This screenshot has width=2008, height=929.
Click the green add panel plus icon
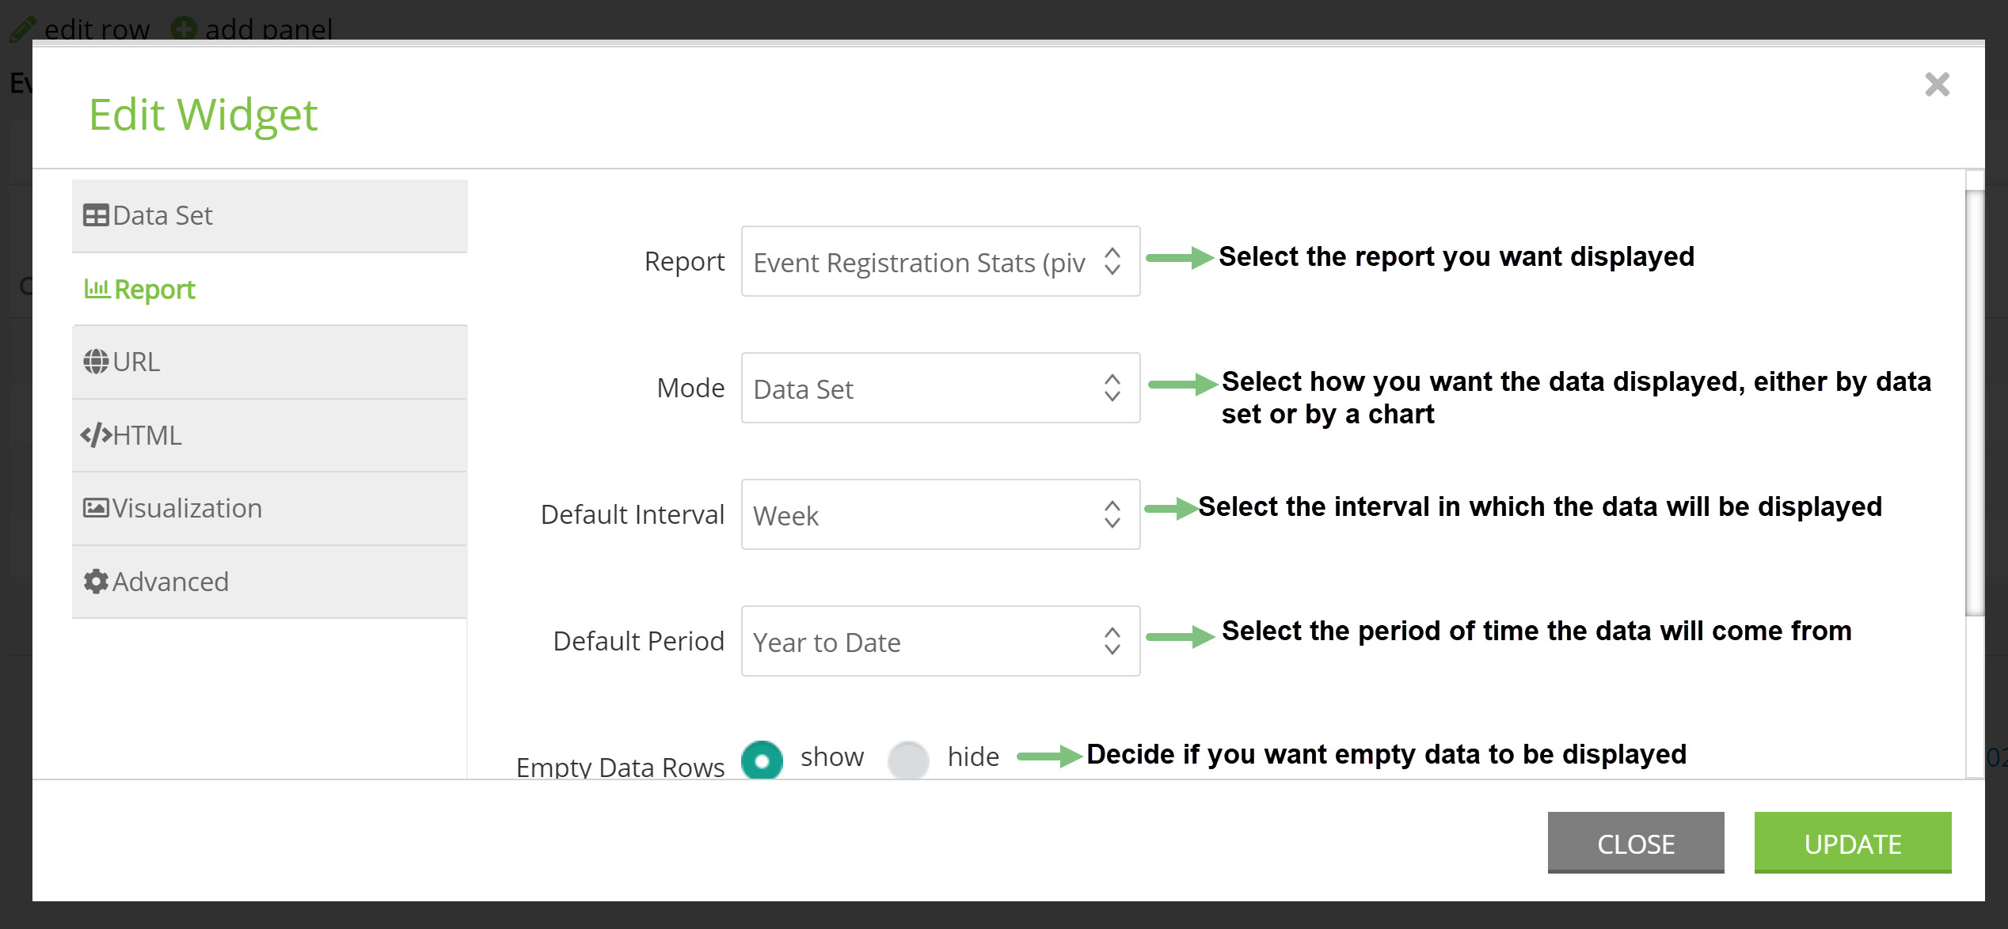coord(184,28)
